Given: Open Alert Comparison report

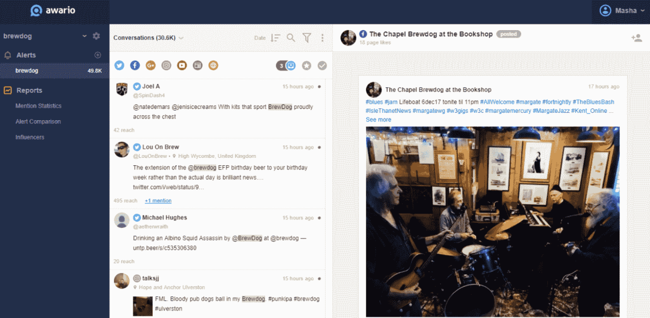Looking at the screenshot, I should click(38, 121).
